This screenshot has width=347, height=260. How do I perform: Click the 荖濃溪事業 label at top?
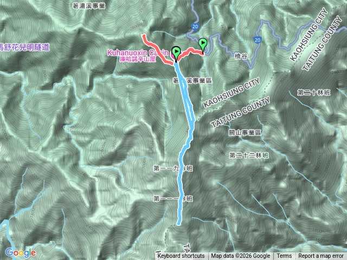point(89,6)
